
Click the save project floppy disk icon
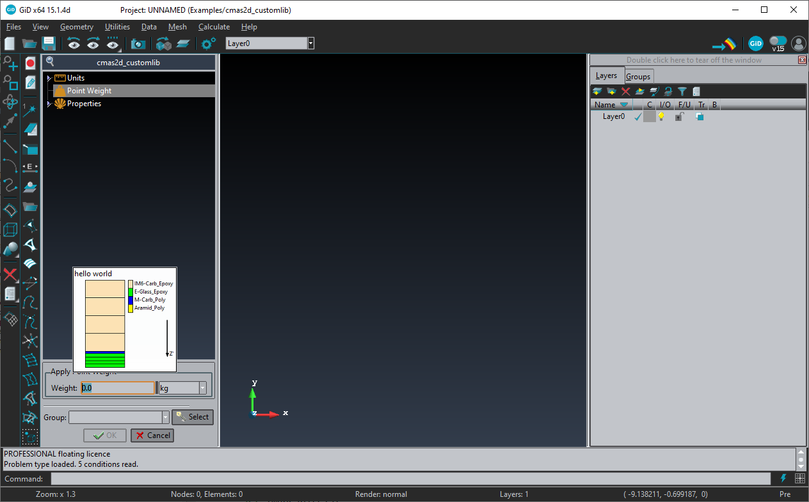tap(49, 43)
